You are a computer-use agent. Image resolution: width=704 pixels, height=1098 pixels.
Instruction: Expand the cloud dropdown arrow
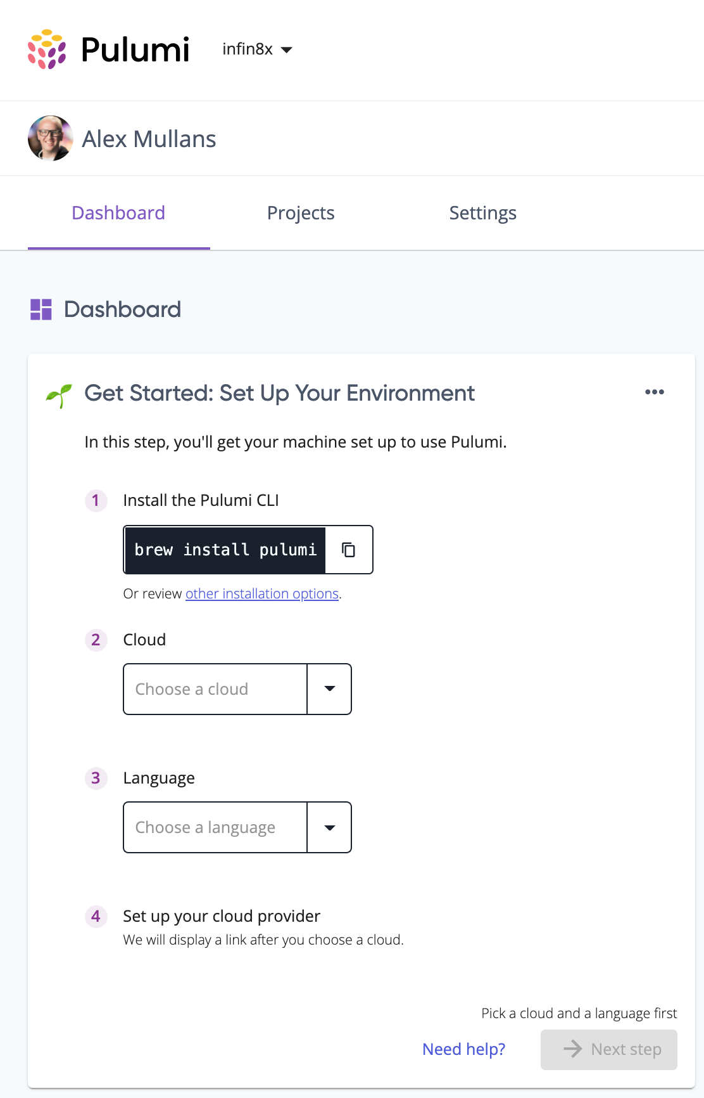point(329,689)
